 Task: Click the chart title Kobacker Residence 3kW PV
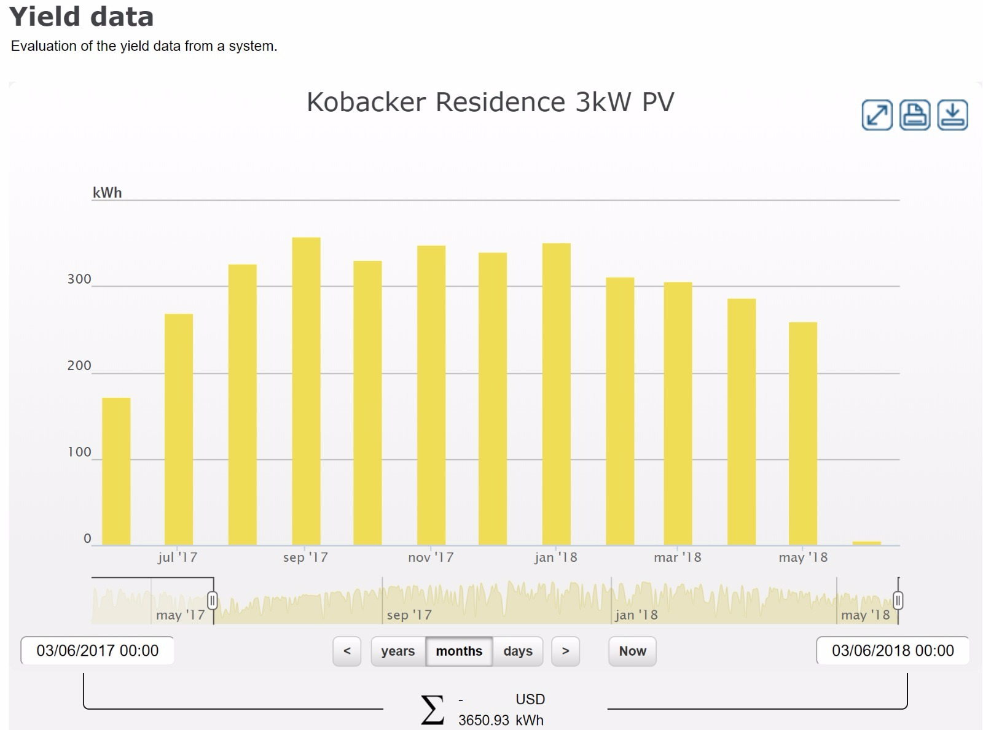point(491,102)
